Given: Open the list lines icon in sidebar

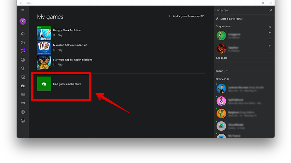Looking at the screenshot, I should (23, 94).
